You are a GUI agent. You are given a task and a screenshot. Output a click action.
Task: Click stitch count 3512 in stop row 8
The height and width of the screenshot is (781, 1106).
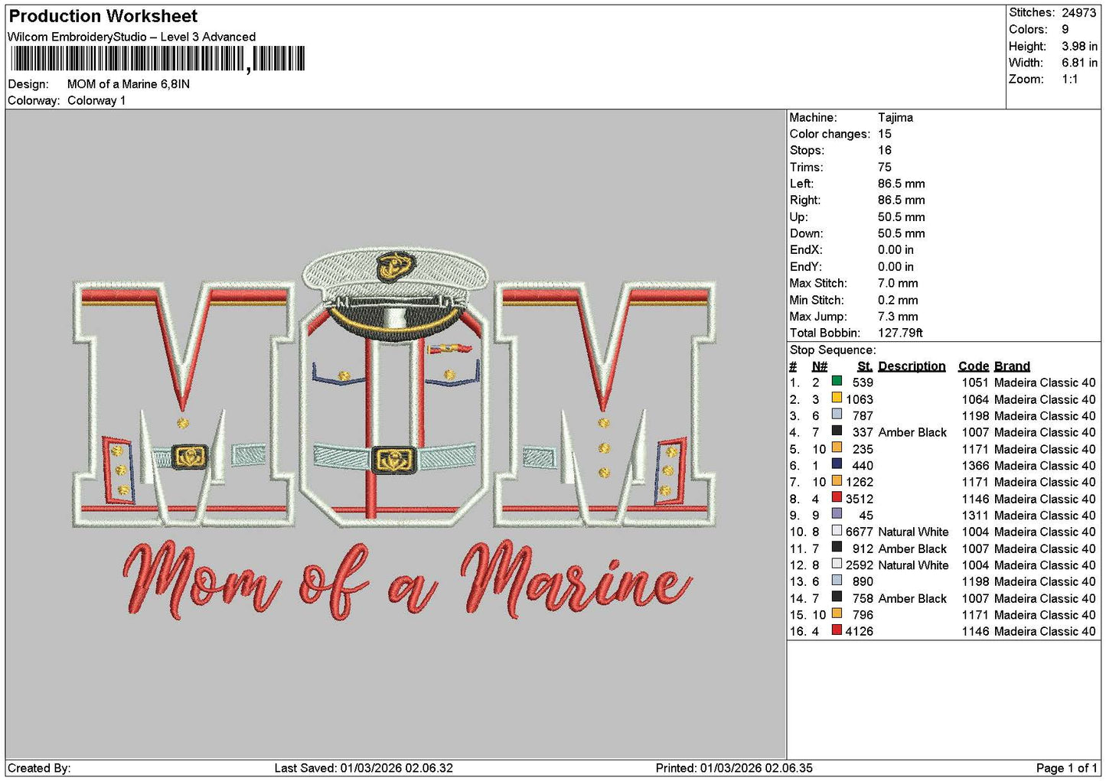pyautogui.click(x=860, y=499)
